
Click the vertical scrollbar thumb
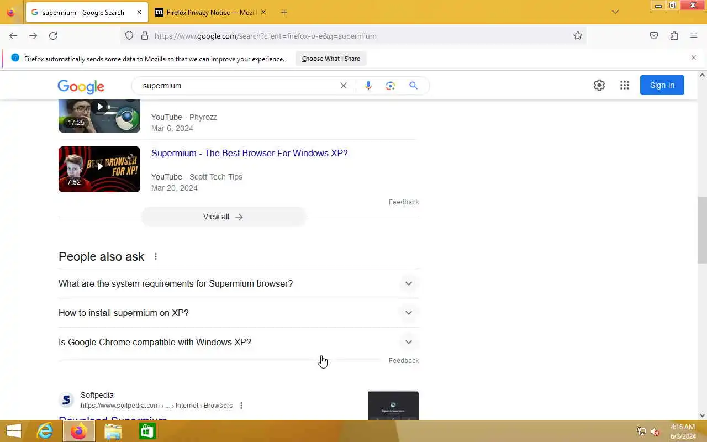pos(703,230)
